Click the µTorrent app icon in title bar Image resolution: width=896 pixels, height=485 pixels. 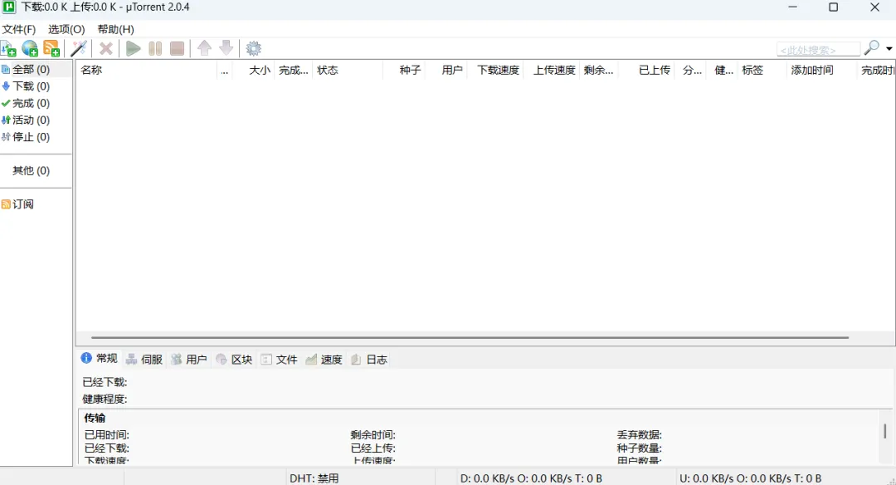click(8, 7)
